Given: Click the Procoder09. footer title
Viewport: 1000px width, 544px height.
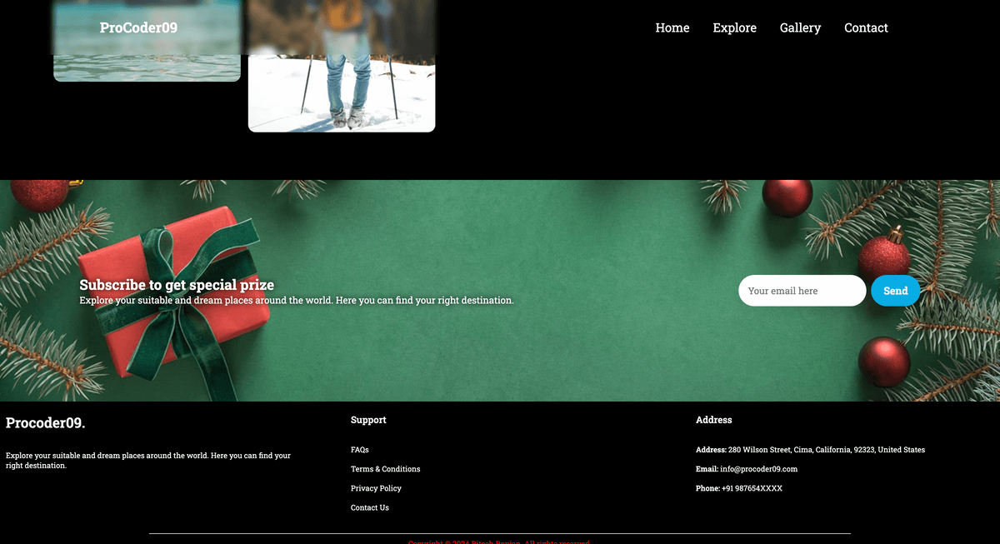Looking at the screenshot, I should tap(45, 423).
